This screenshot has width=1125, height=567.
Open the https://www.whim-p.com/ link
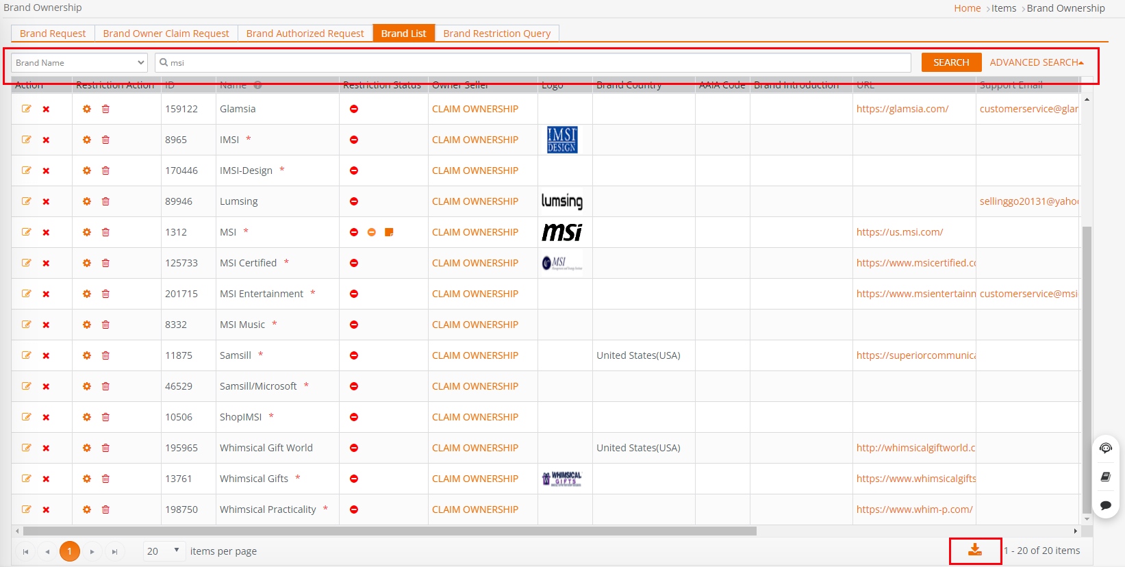(915, 509)
